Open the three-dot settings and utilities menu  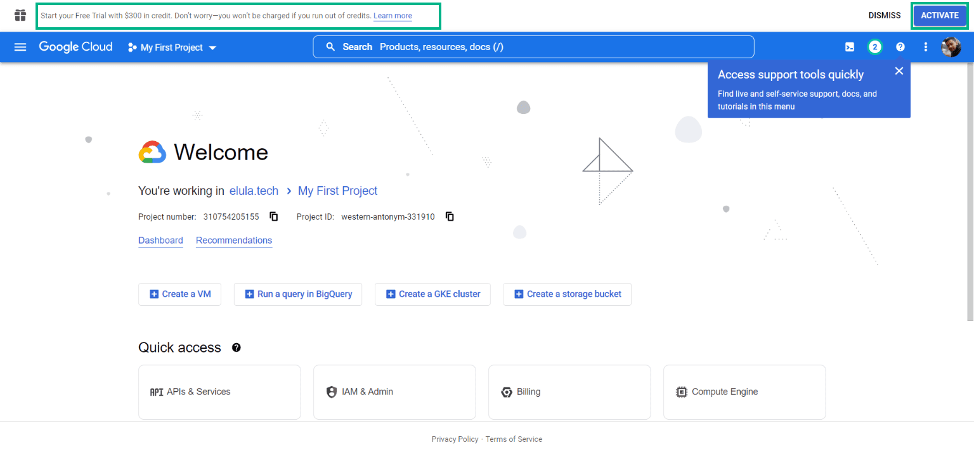(926, 47)
